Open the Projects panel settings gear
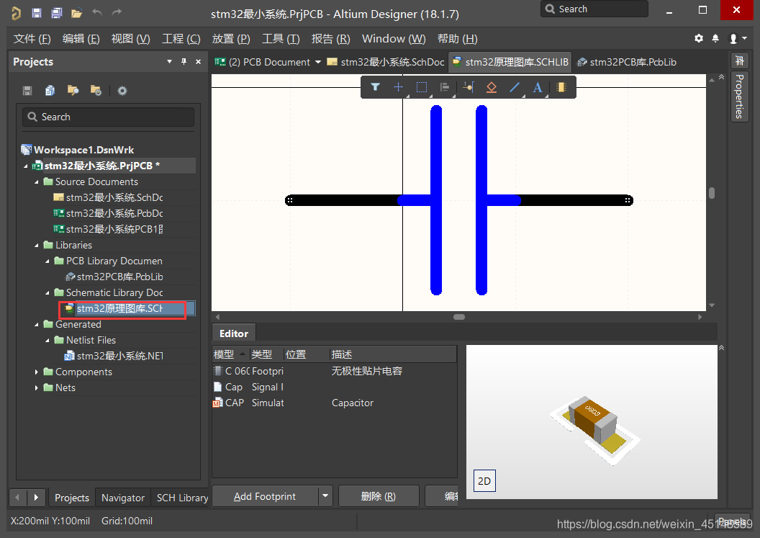Viewport: 760px width, 538px height. click(x=122, y=91)
